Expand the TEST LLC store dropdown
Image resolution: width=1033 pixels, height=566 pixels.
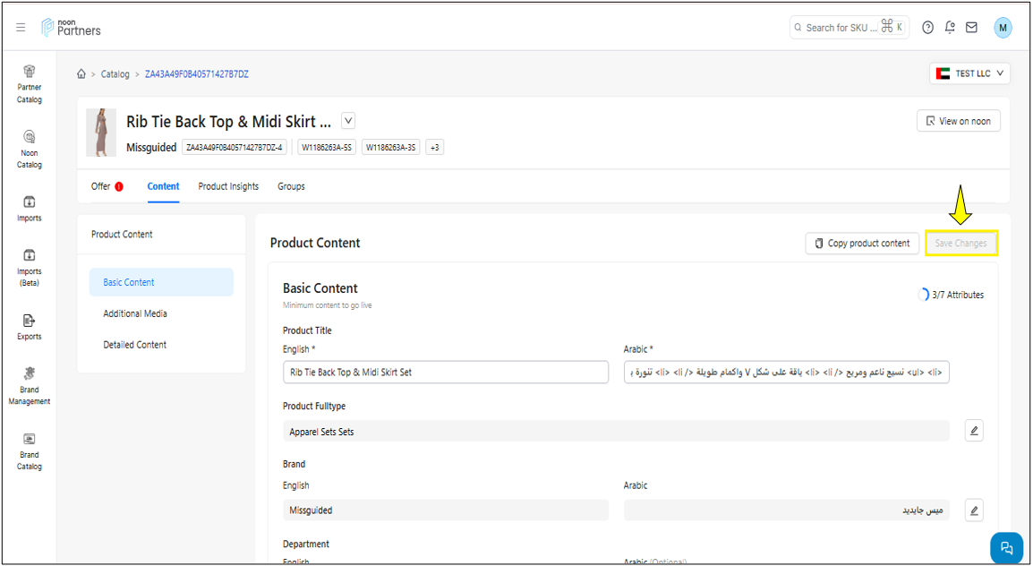(969, 73)
